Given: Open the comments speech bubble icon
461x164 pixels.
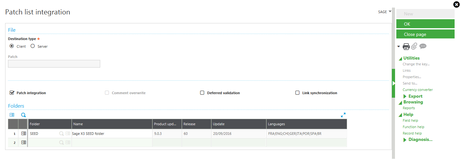Looking at the screenshot, I should click(x=423, y=46).
